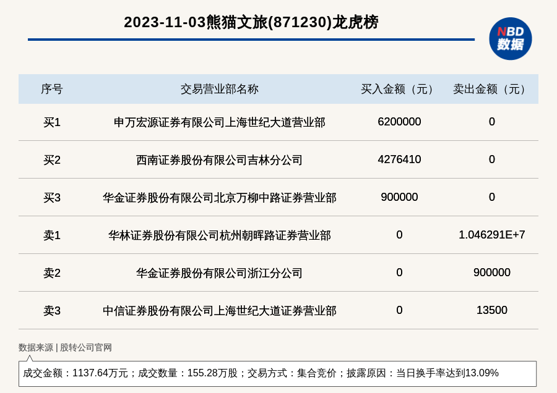Click the sell amount 900000 in 卖2 row
Image resolution: width=557 pixels, height=393 pixels.
coord(491,273)
